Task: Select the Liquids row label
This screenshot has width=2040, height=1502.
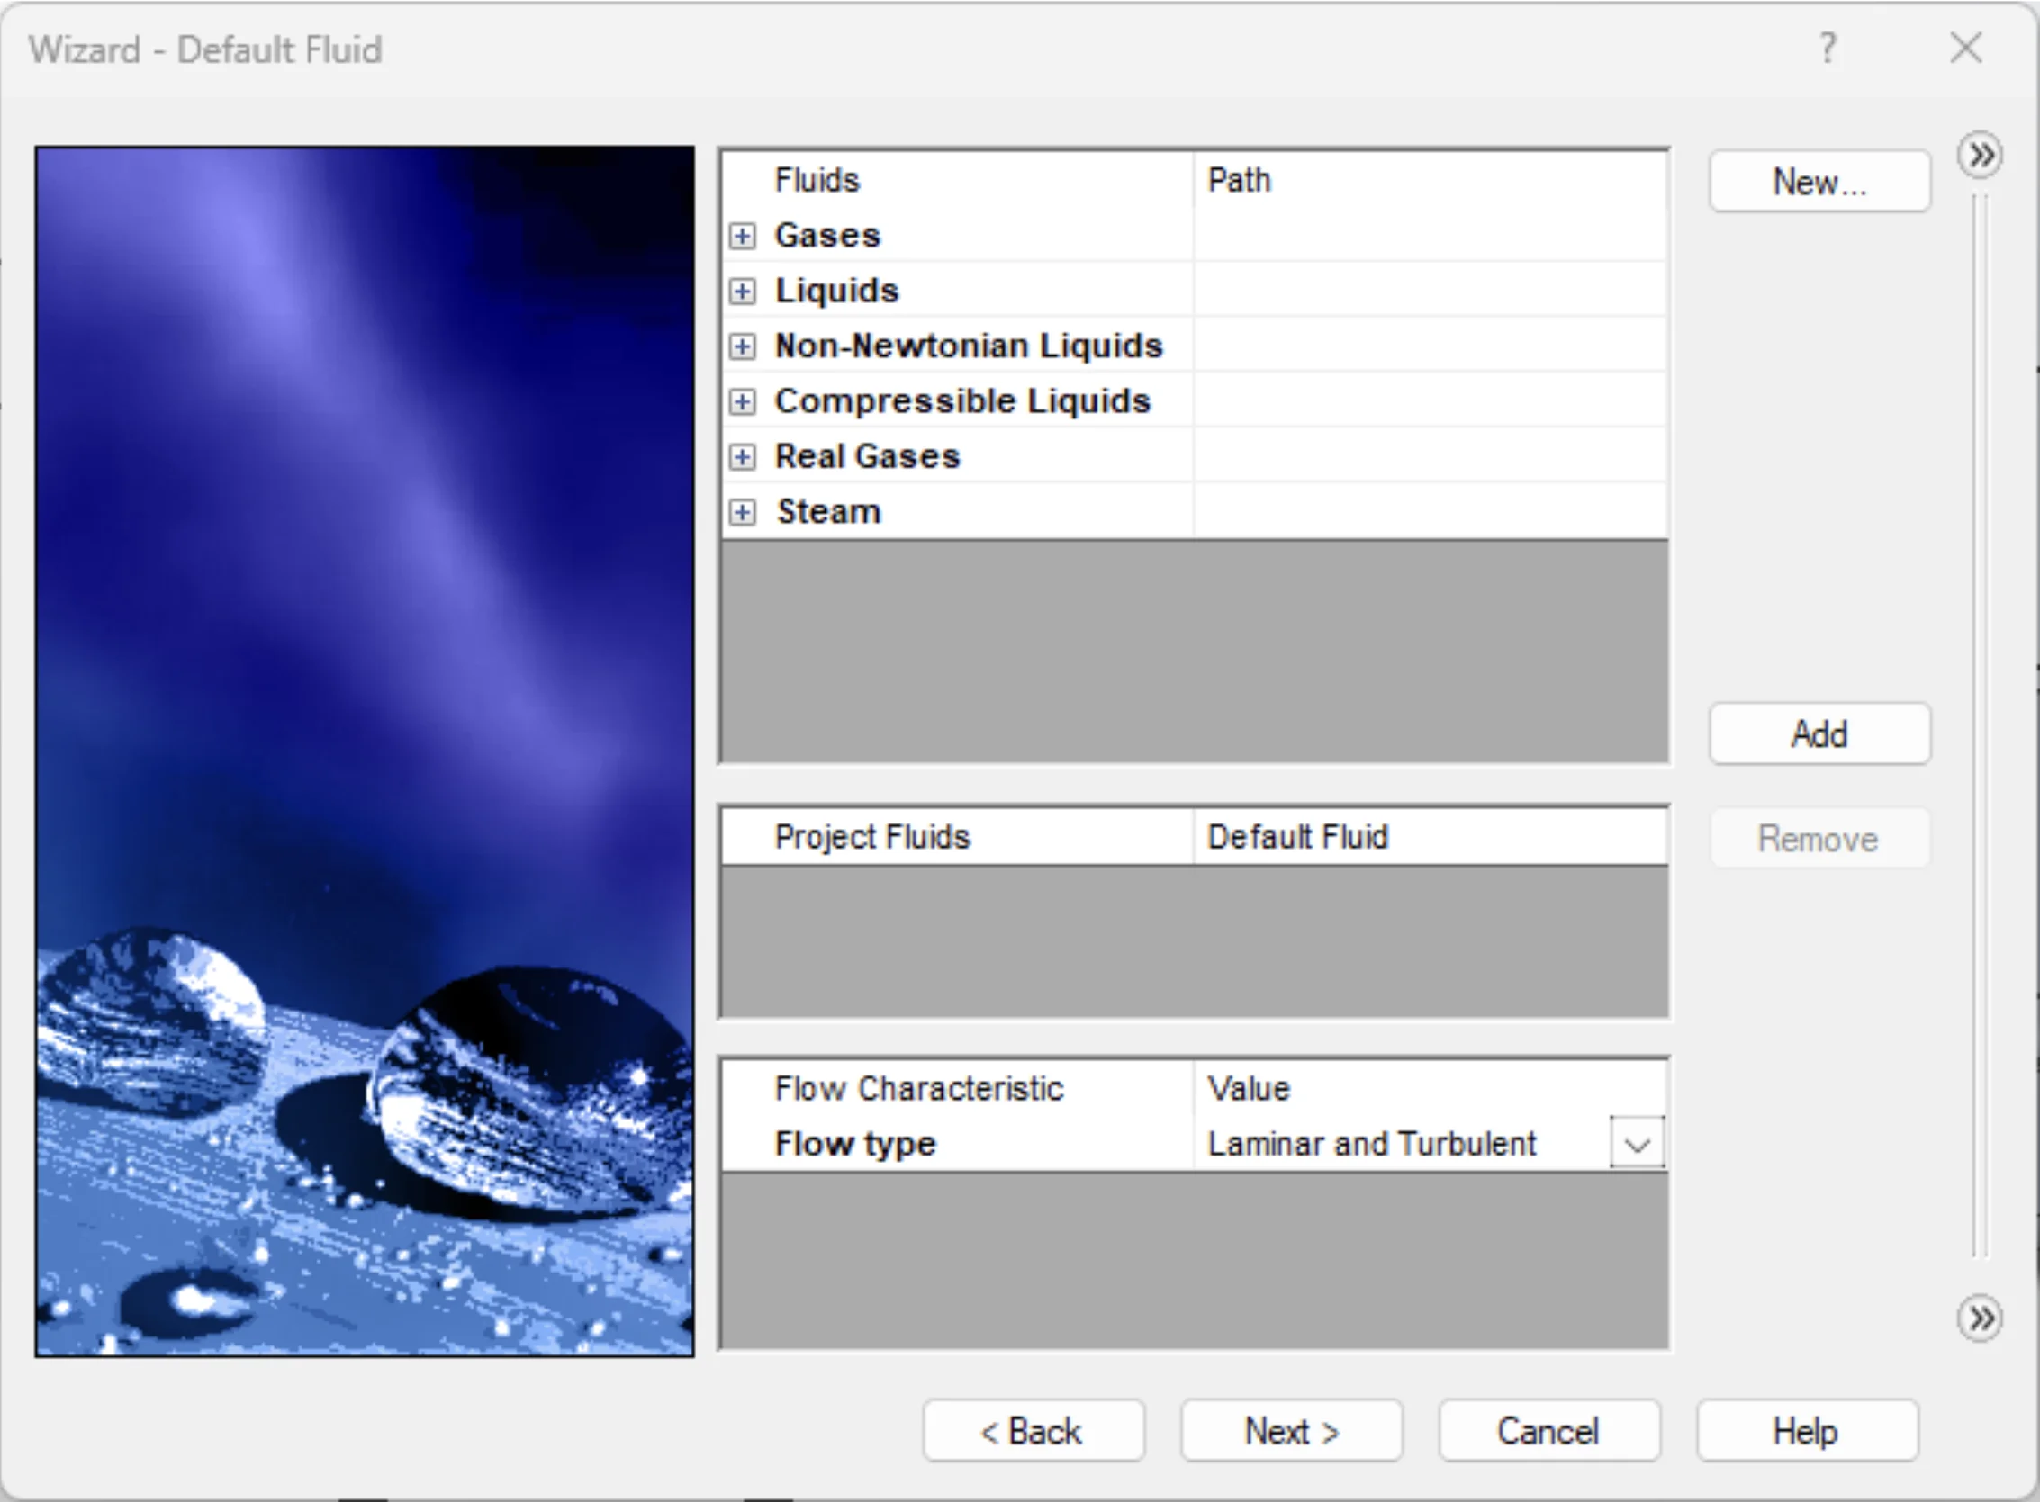Action: click(x=835, y=291)
